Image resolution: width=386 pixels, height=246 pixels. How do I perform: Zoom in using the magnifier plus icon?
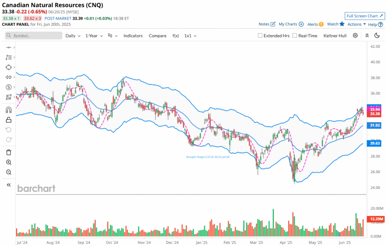pyautogui.click(x=9, y=162)
